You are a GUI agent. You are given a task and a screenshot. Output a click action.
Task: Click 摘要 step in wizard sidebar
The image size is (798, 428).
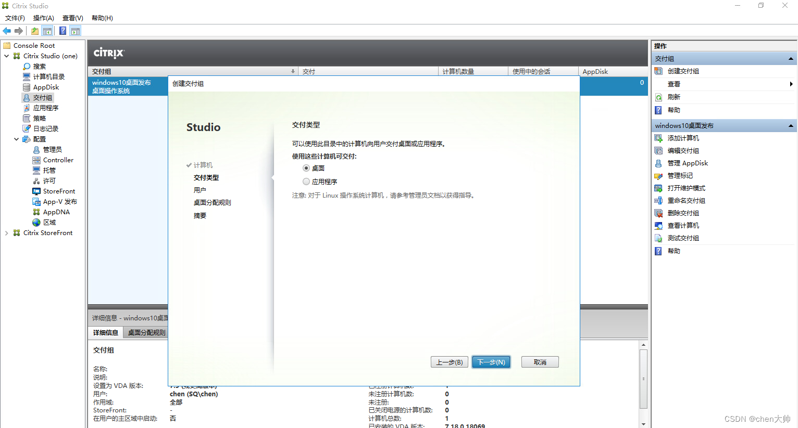click(200, 216)
